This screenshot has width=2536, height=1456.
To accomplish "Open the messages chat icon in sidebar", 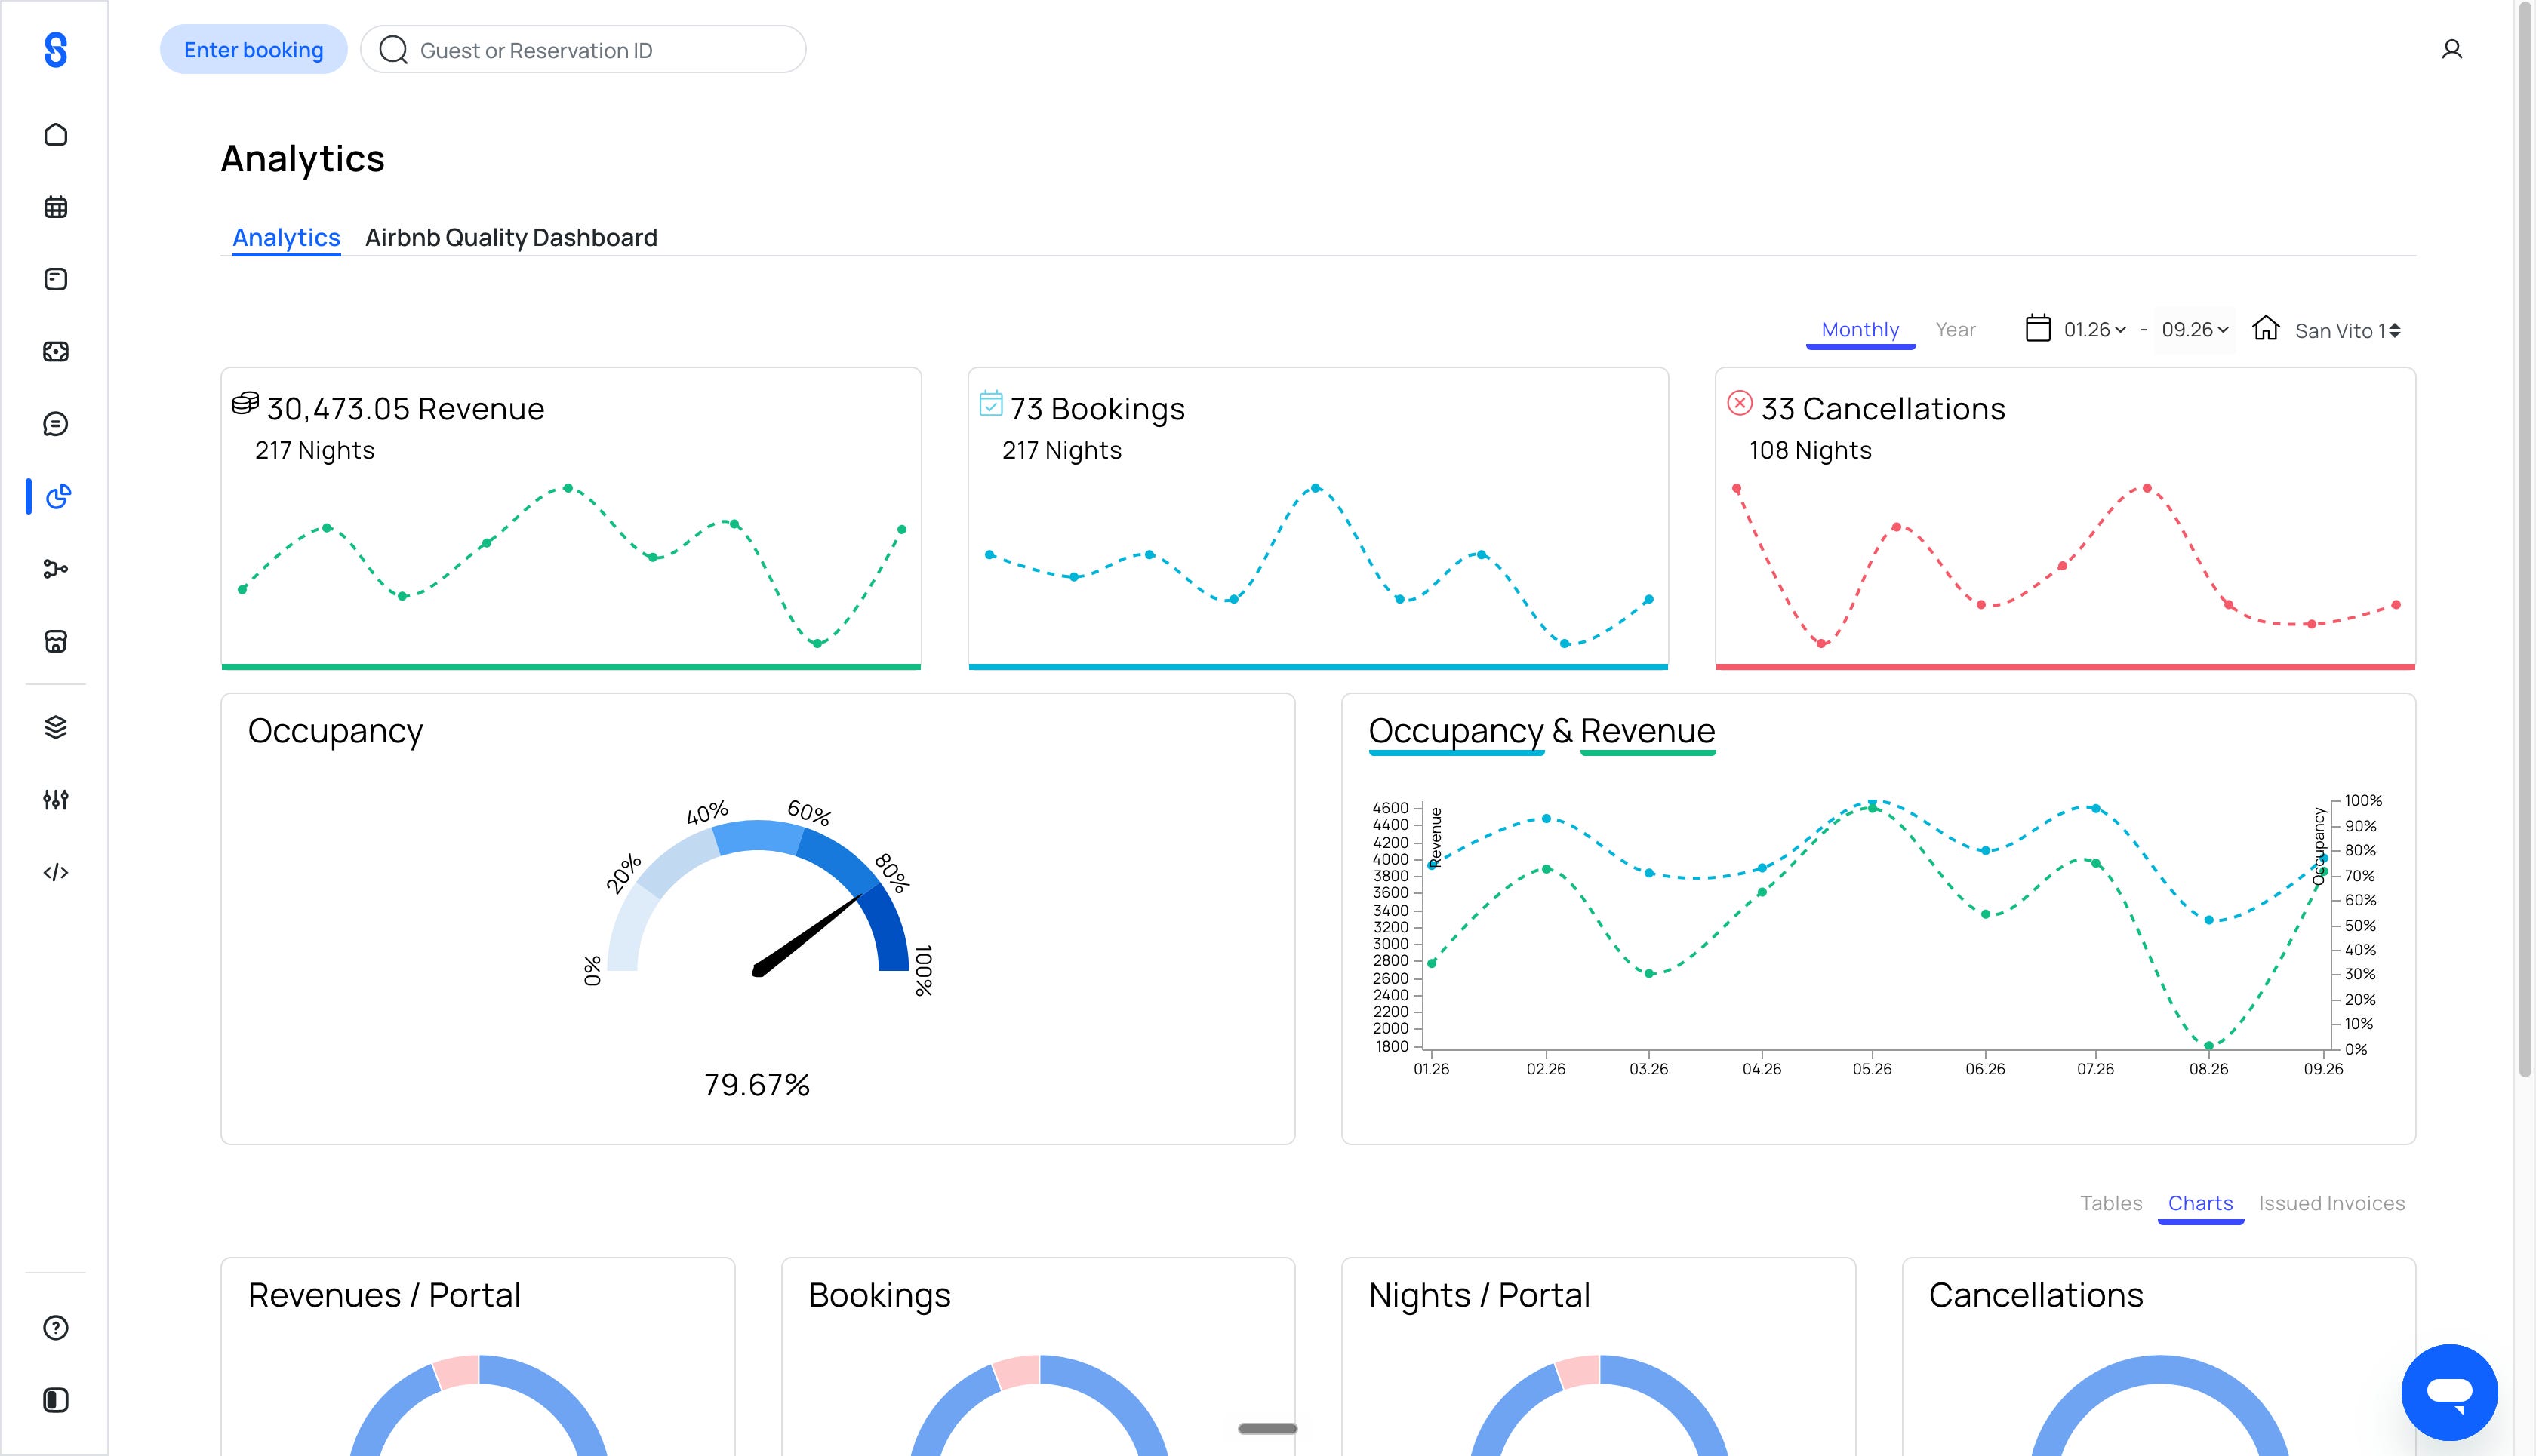I will 56,424.
